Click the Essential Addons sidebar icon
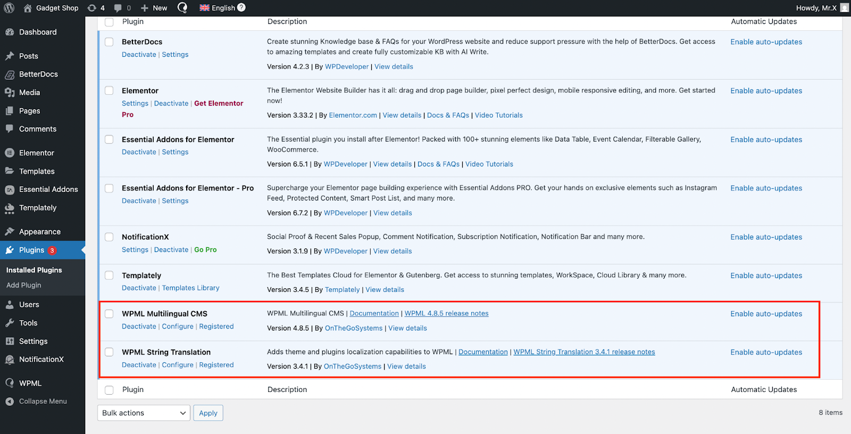This screenshot has width=851, height=434. [10, 189]
